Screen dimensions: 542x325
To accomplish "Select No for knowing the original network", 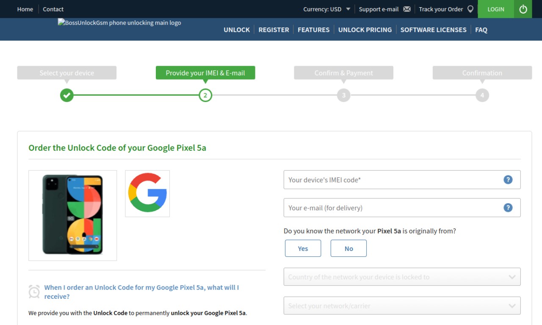I will coord(348,248).
